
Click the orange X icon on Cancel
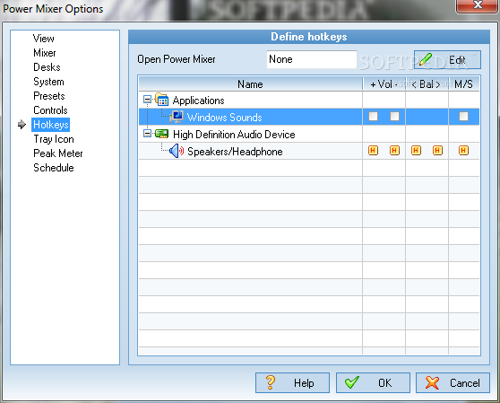pyautogui.click(x=432, y=382)
